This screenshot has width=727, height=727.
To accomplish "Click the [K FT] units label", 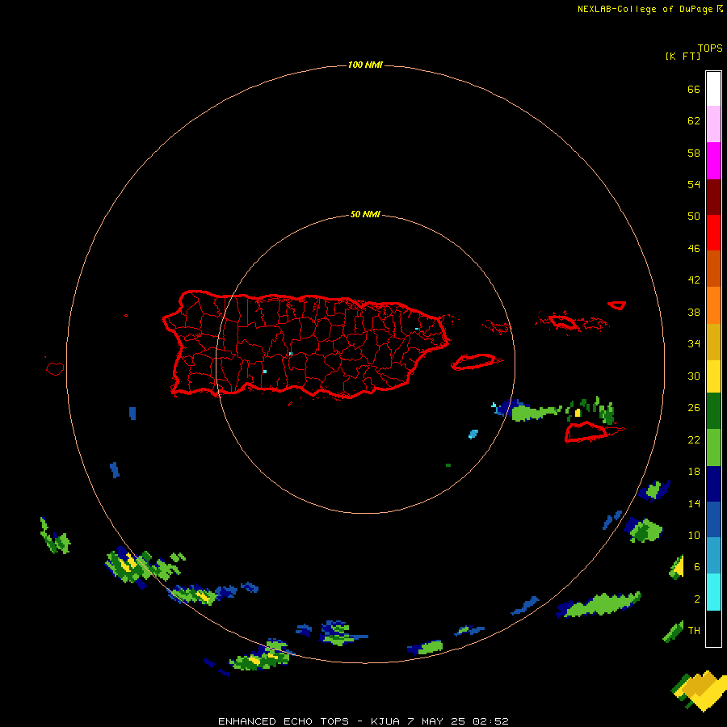I will 683,56.
